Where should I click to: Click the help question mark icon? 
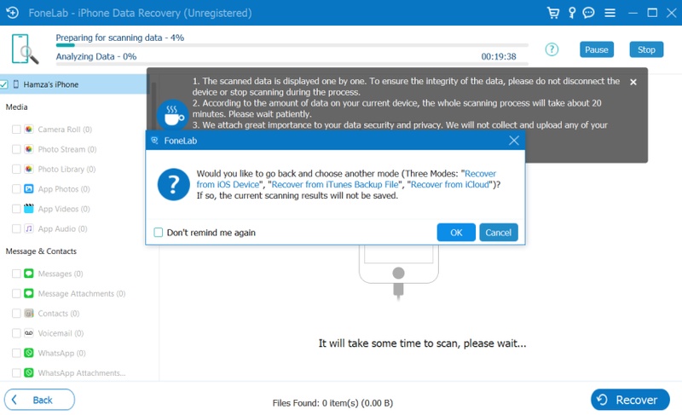click(x=552, y=49)
